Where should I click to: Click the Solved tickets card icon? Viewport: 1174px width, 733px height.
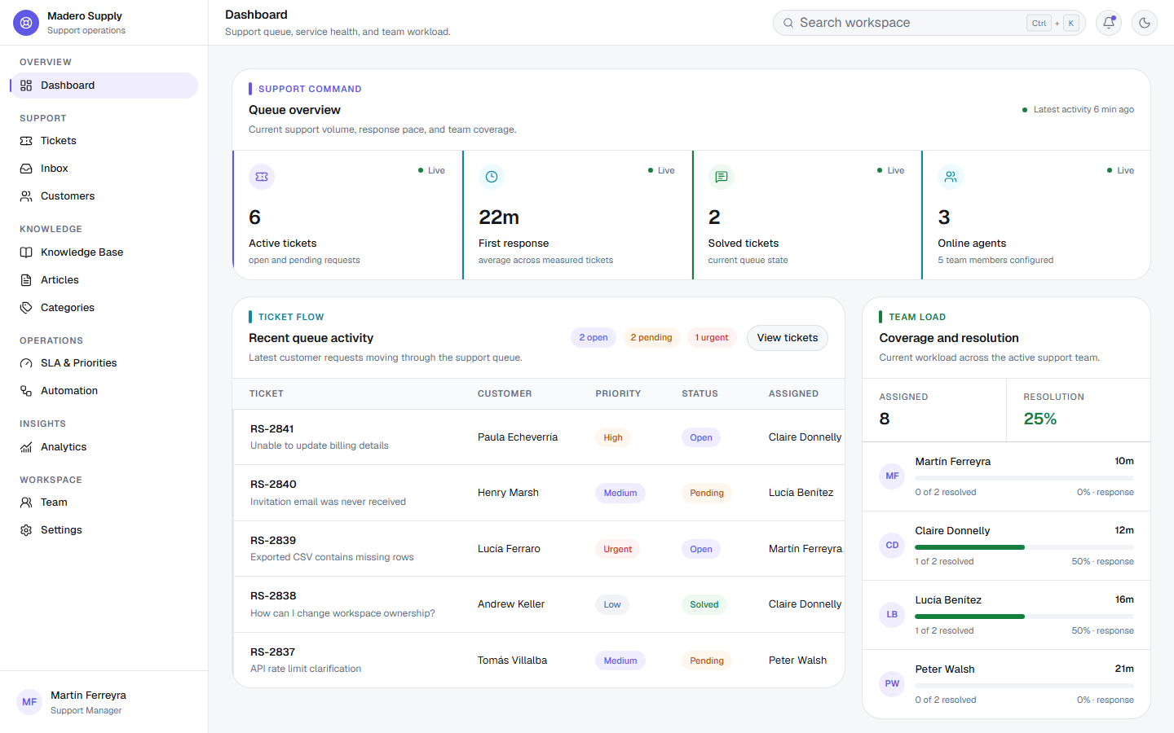722,177
